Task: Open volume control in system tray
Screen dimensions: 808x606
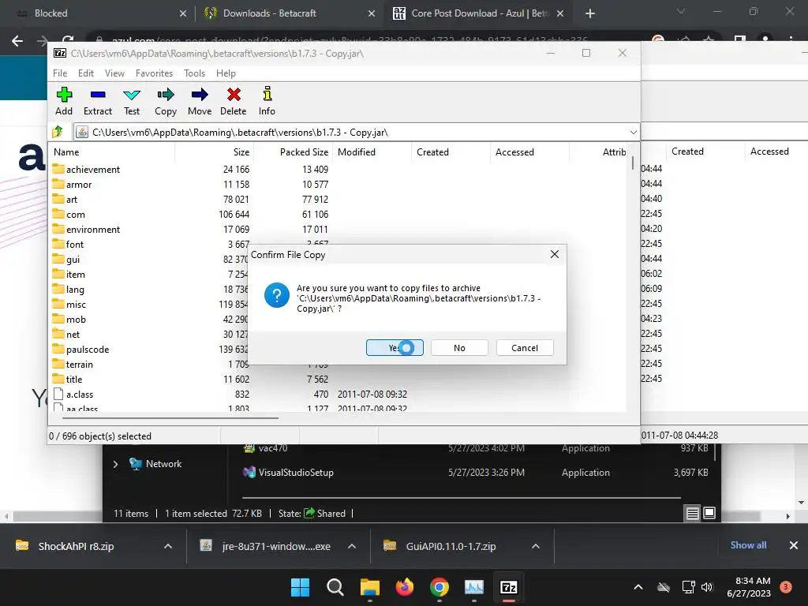Action: click(707, 587)
